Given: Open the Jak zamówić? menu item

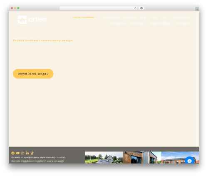Looking at the screenshot, I should tap(181, 17).
